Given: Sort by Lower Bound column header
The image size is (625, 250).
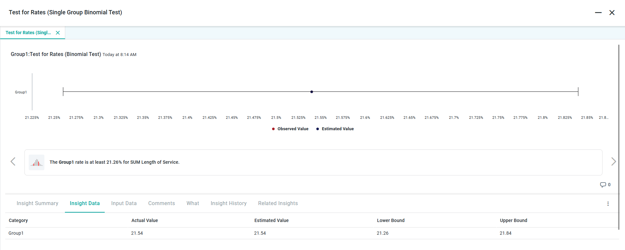Looking at the screenshot, I should point(391,220).
